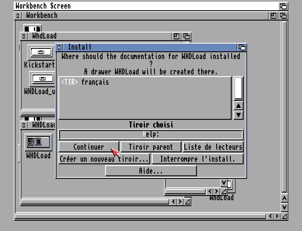Click the Install list vertical scrollbar knob
Viewport: 302px width, 231px height.
239,88
